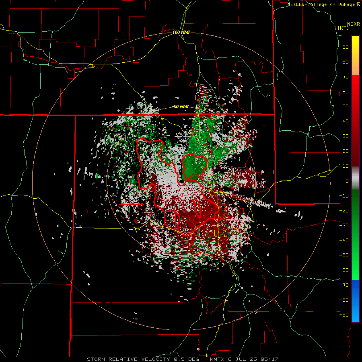Image resolution: width=362 pixels, height=362 pixels.
Task: Click the [KT] units label
Action: tap(343, 28)
